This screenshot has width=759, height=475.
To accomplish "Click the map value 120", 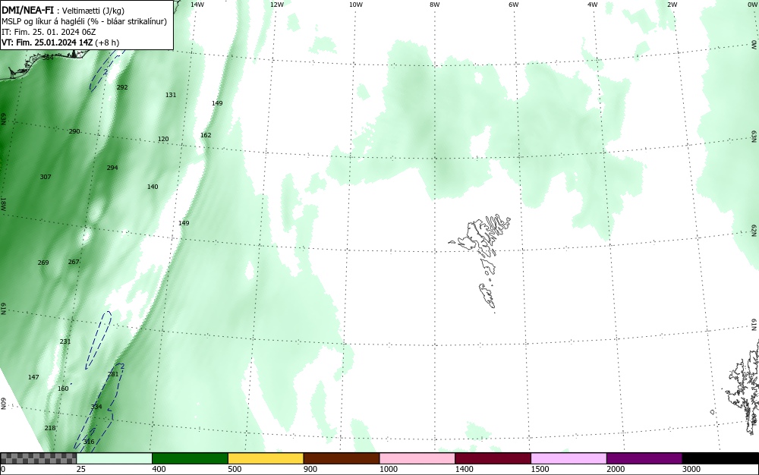I will pyautogui.click(x=163, y=140).
